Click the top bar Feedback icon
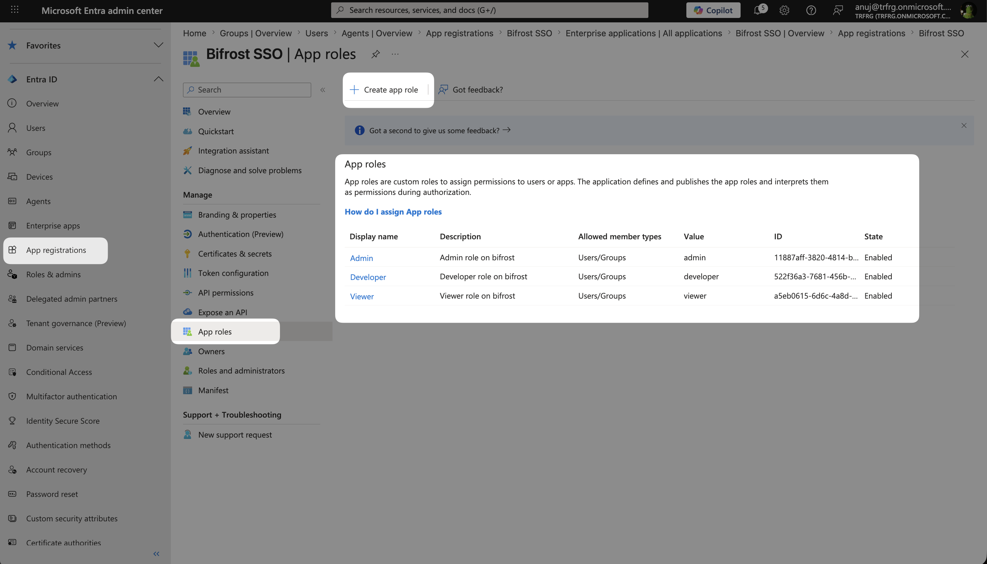 (838, 10)
